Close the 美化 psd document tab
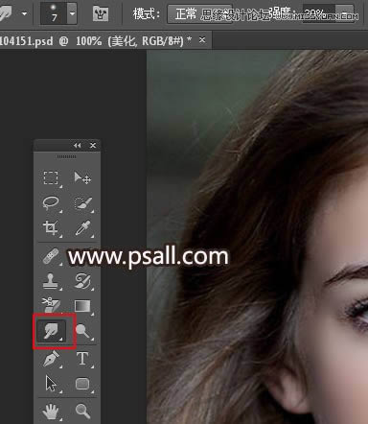 pos(202,40)
